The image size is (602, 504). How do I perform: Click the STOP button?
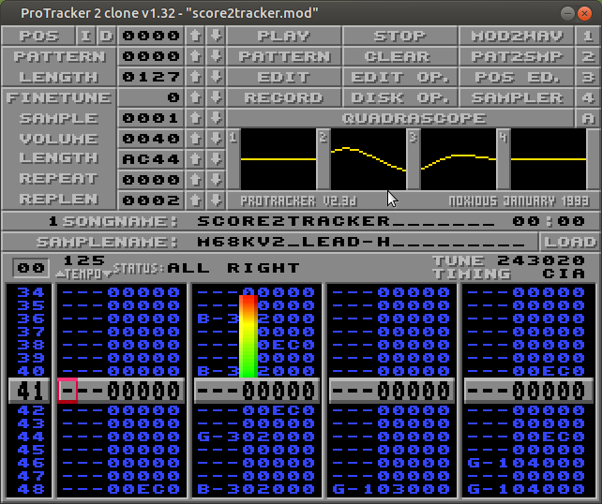(x=399, y=36)
